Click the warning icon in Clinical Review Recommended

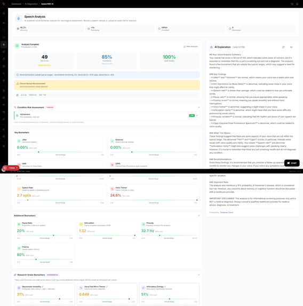tap(18, 83)
